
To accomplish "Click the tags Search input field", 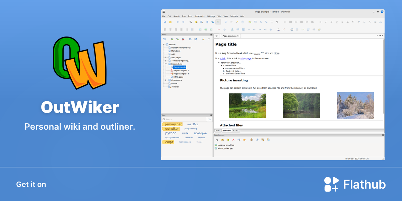I will 184,119.
